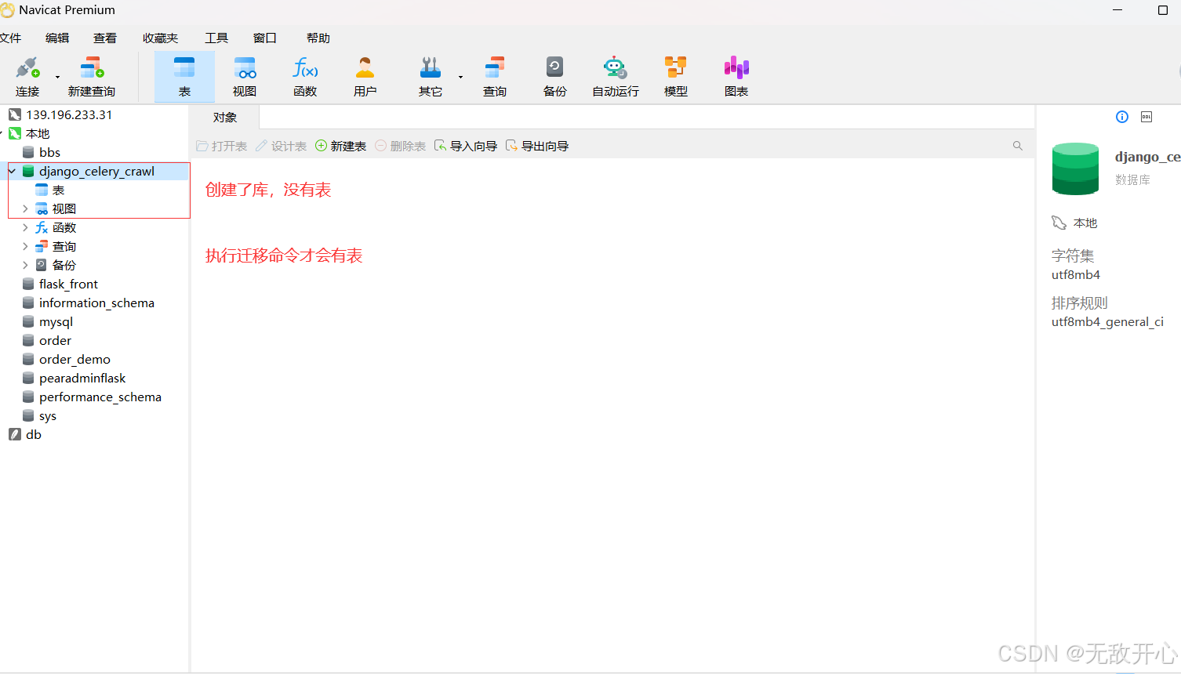The width and height of the screenshot is (1181, 674).
Task: Select the db SQLite connection
Action: pos(33,434)
